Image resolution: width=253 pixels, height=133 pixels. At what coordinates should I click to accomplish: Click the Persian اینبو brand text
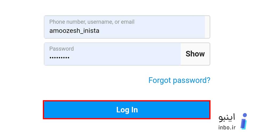(227, 117)
